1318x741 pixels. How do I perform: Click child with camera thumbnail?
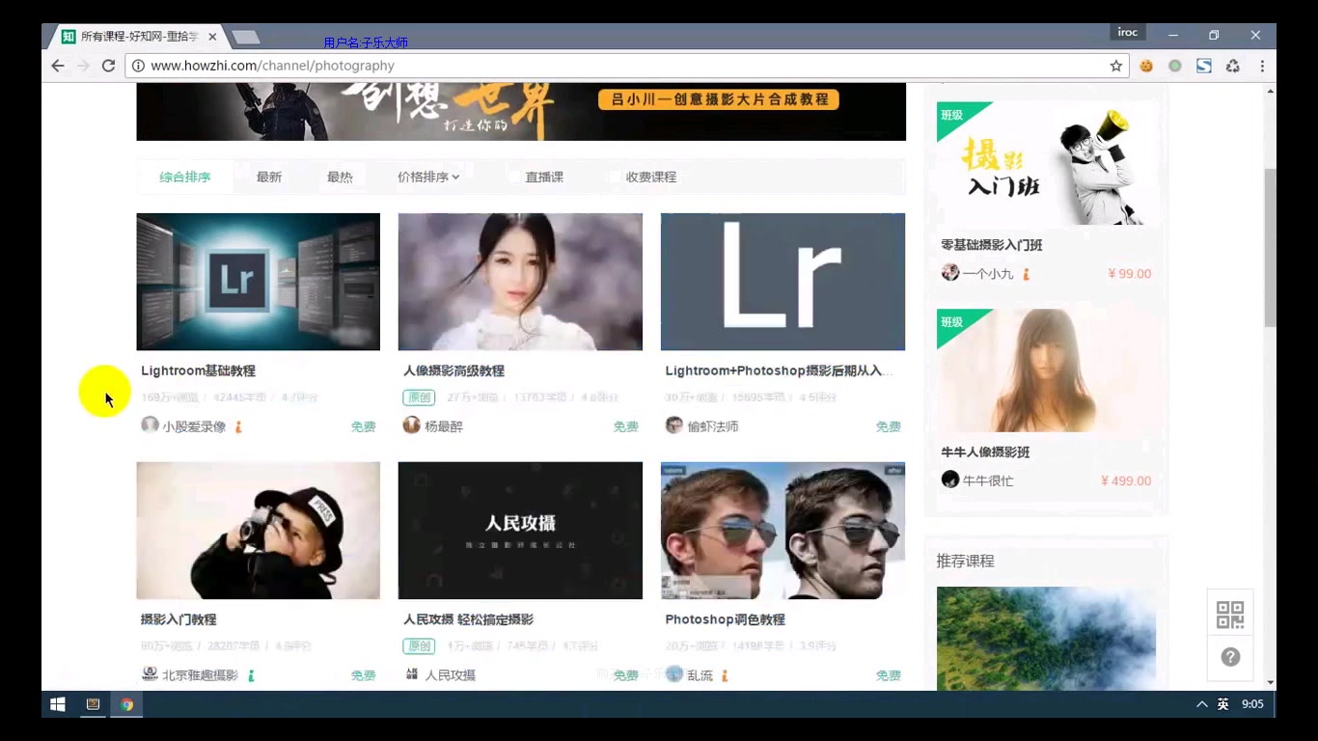(x=259, y=531)
